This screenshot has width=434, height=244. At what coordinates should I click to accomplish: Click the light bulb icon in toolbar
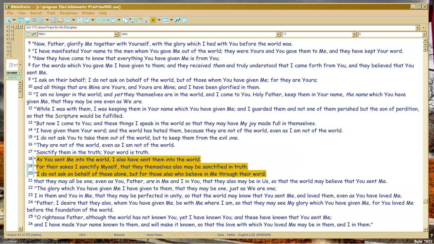pyautogui.click(x=146, y=20)
